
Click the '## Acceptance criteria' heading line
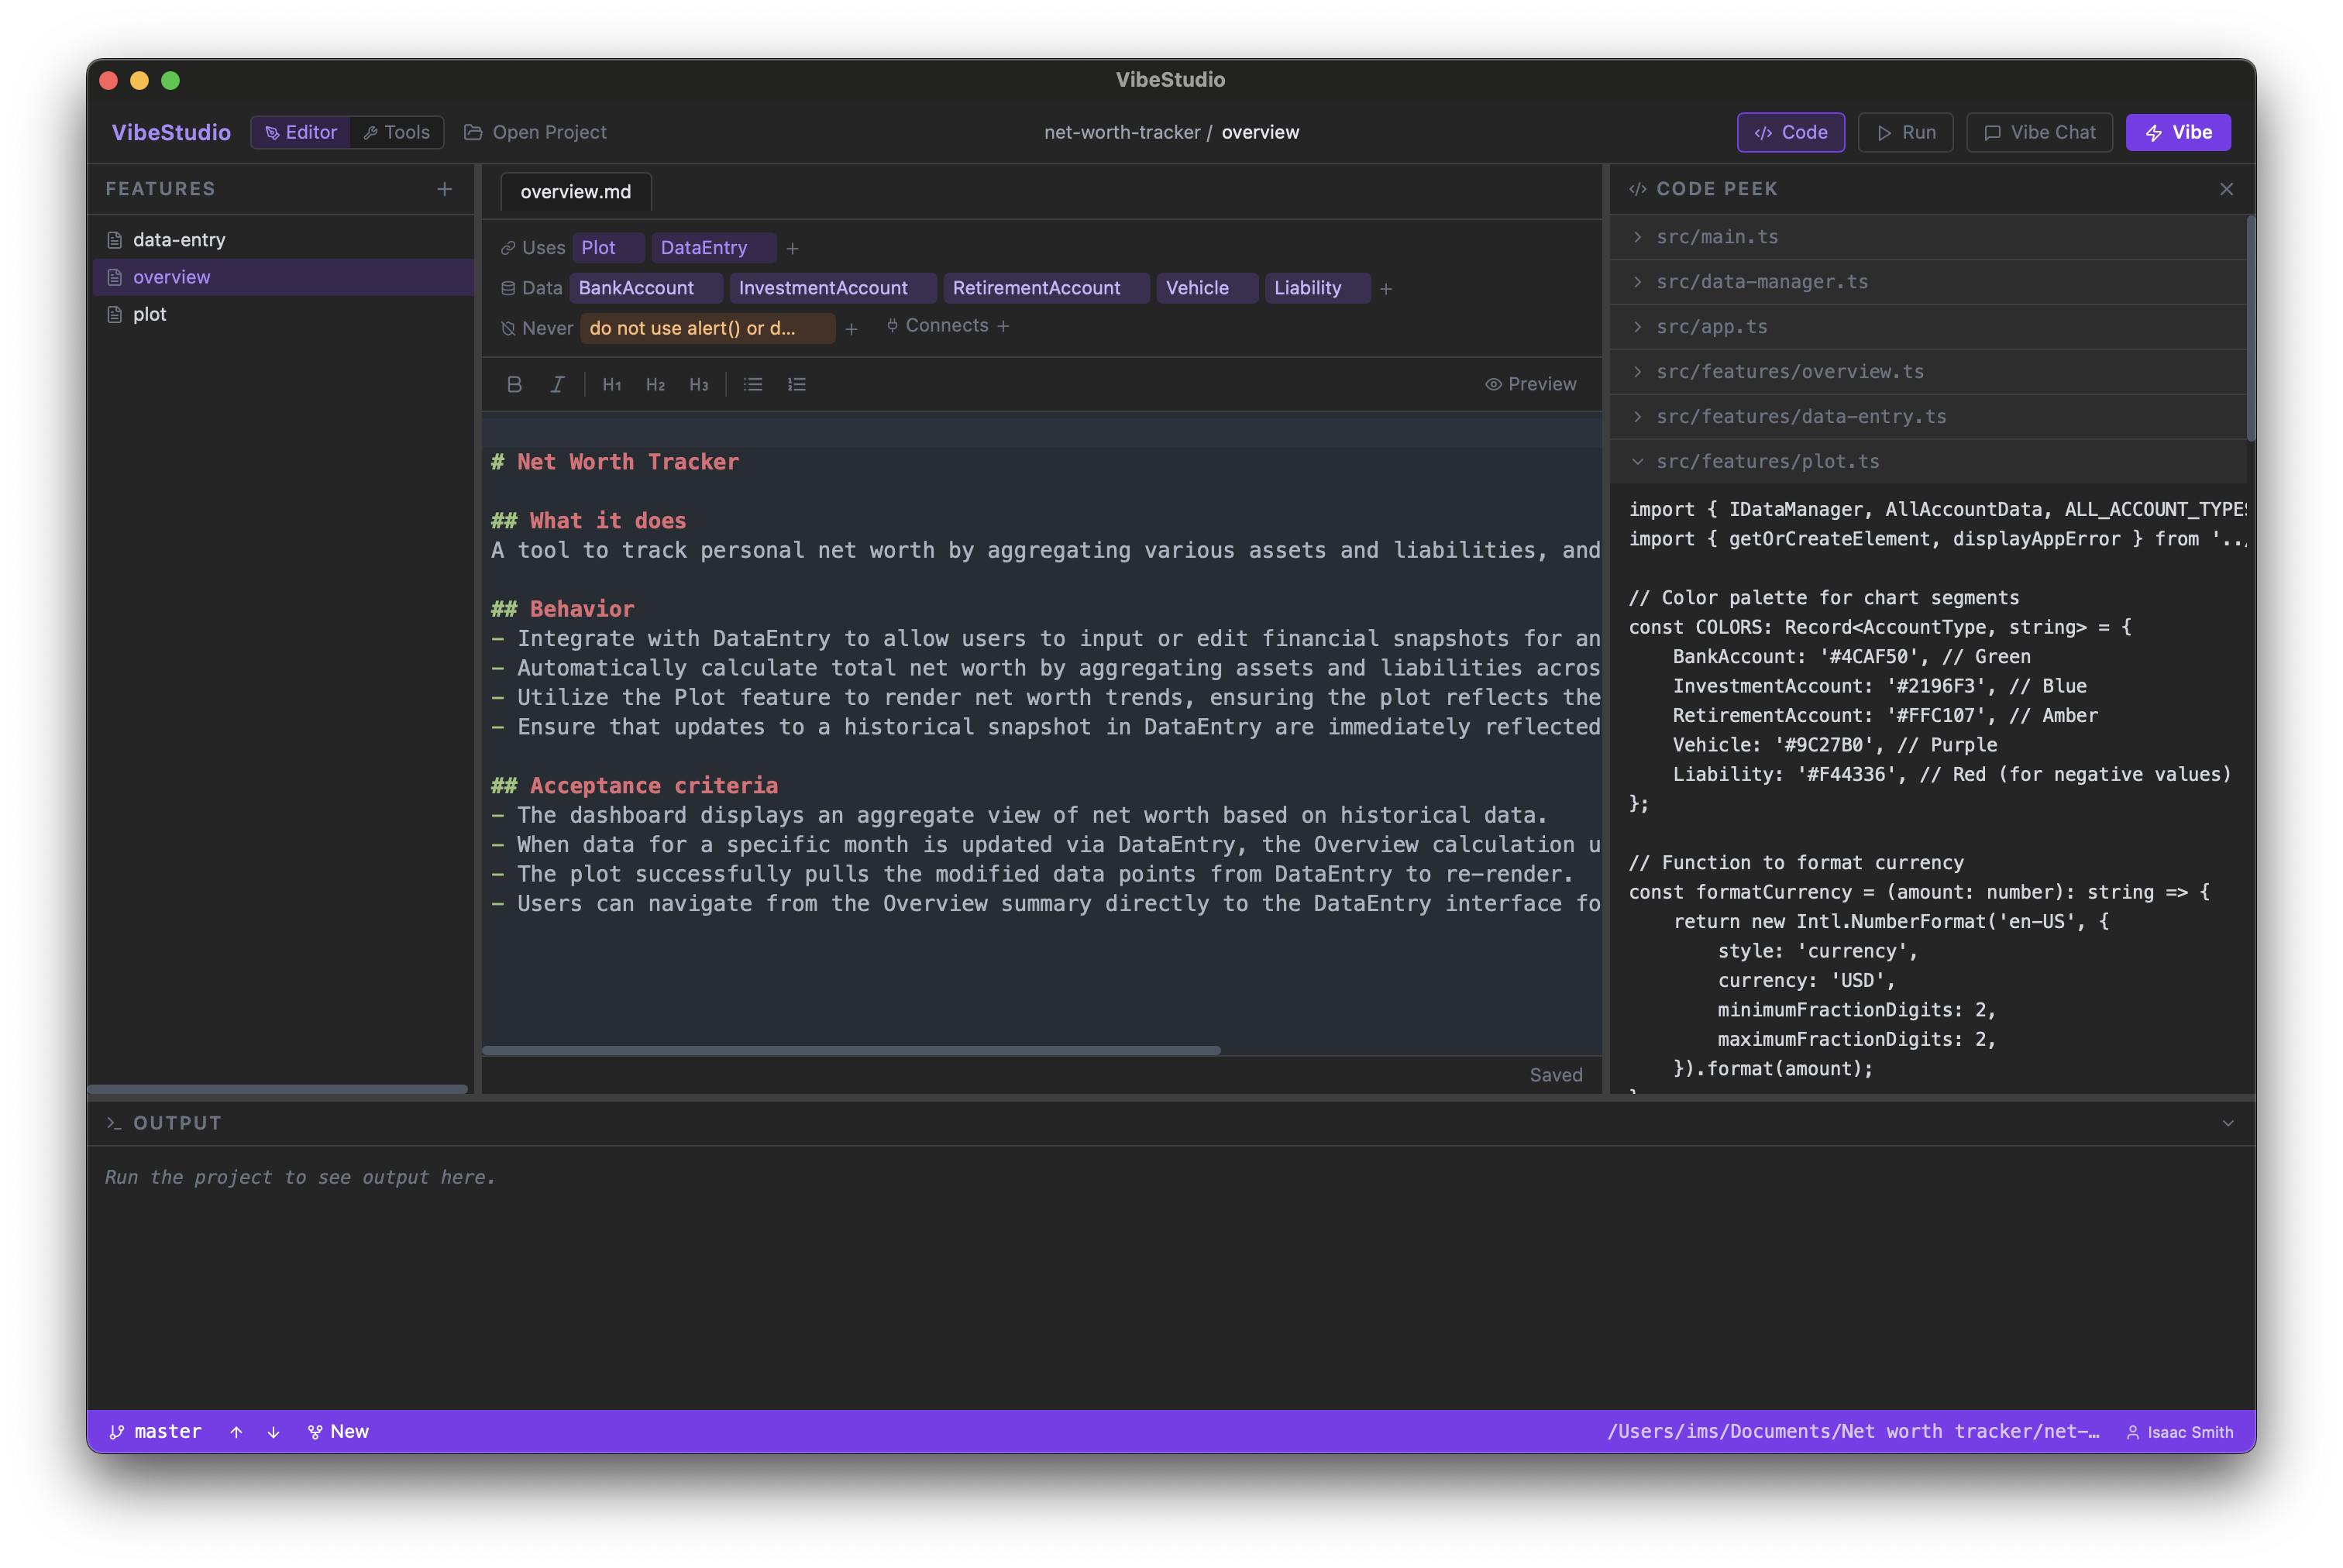[x=634, y=786]
